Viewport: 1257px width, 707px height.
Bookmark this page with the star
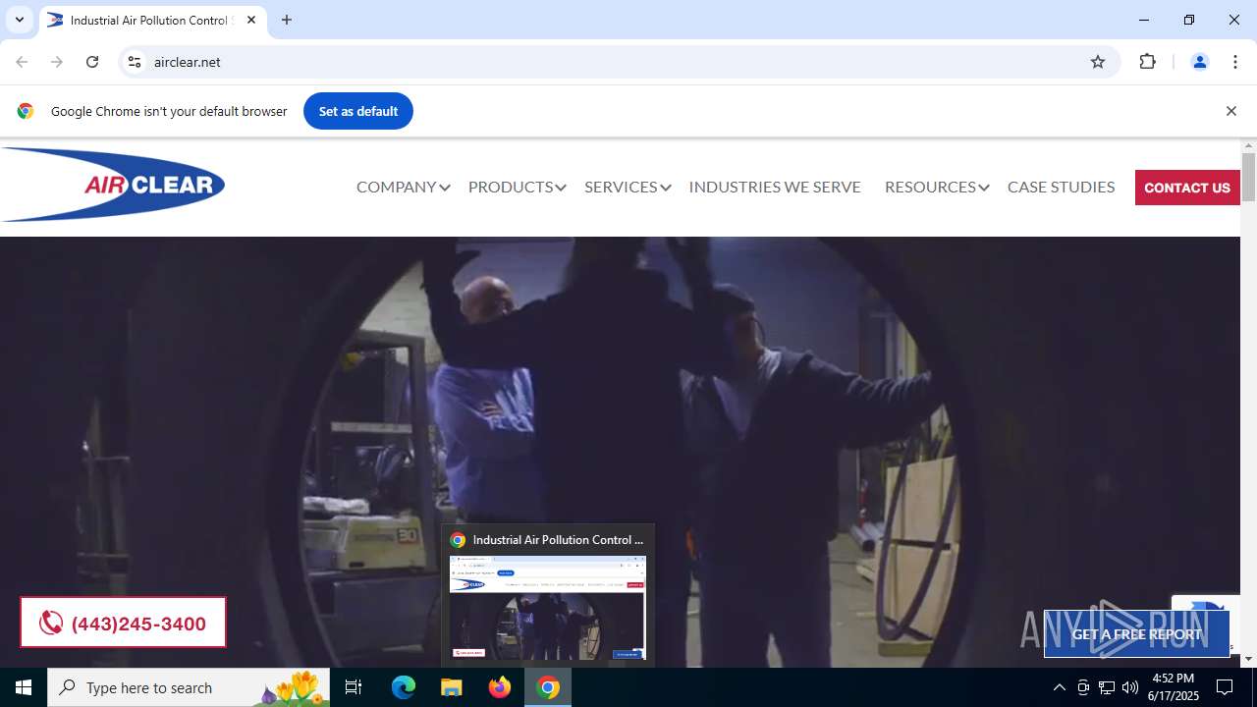click(x=1098, y=62)
